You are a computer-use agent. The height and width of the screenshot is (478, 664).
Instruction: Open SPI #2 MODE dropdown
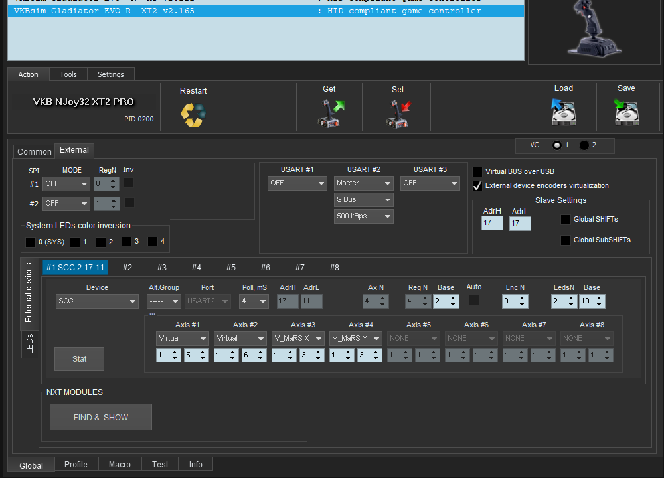click(x=66, y=204)
